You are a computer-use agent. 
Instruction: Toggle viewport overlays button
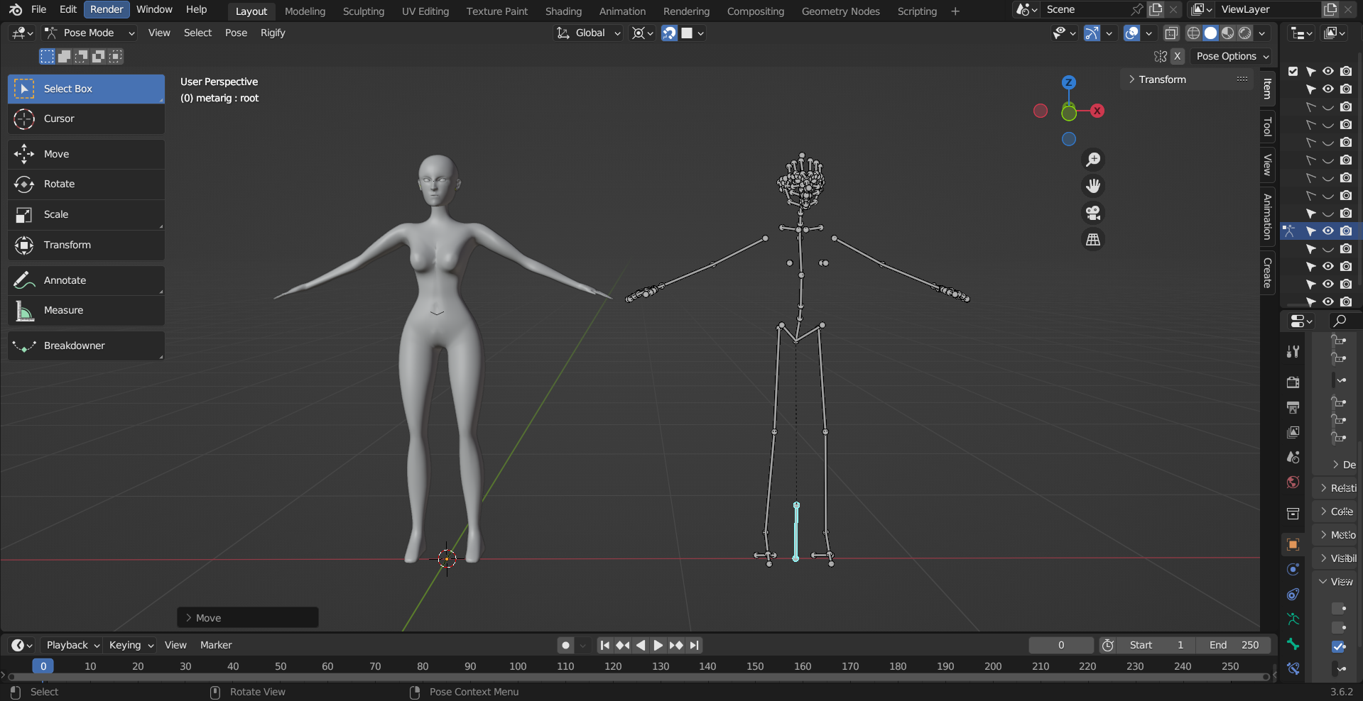[1131, 33]
